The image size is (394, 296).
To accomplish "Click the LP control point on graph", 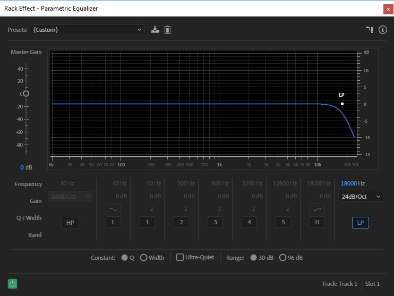I will click(342, 104).
